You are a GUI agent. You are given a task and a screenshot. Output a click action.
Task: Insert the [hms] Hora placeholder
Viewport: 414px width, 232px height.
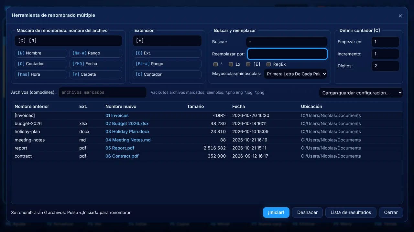coord(41,74)
